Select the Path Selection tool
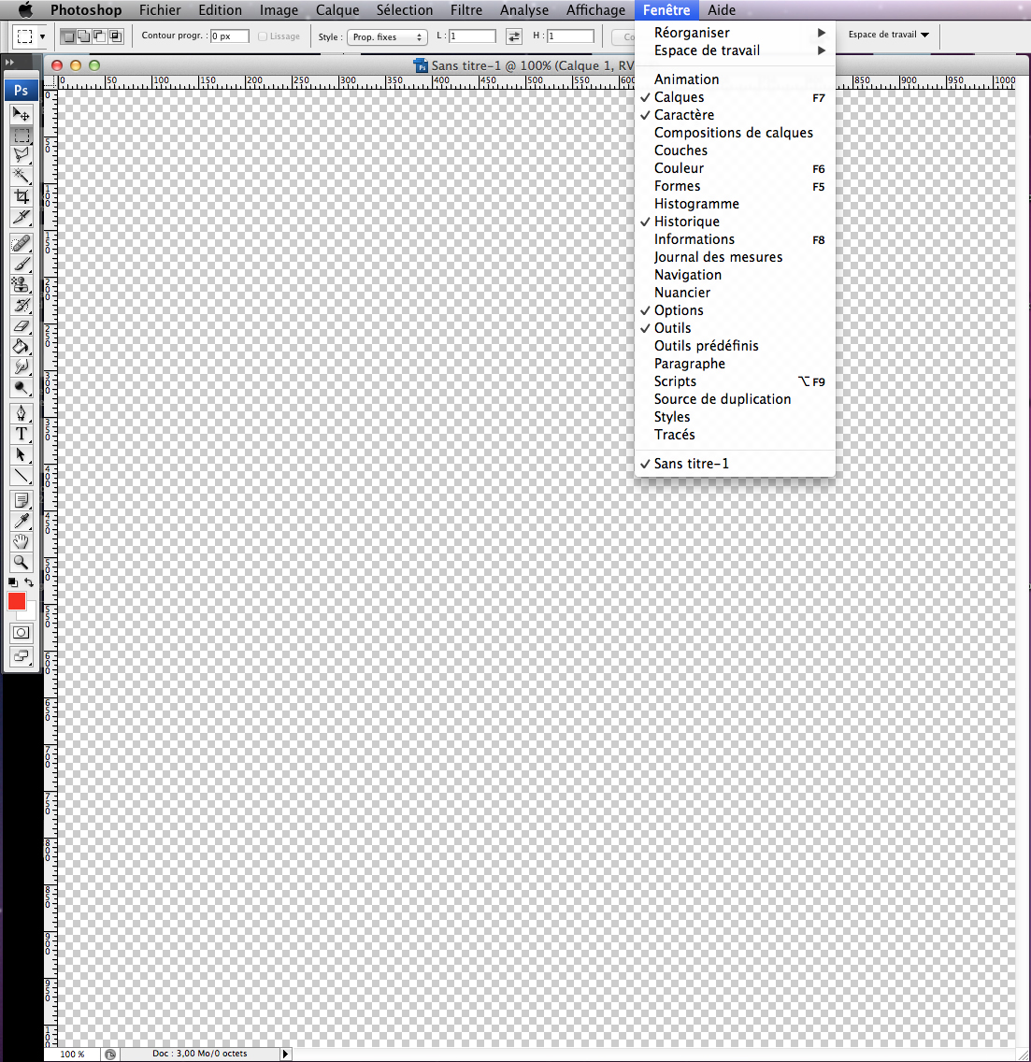Image resolution: width=1031 pixels, height=1062 pixels. (21, 454)
